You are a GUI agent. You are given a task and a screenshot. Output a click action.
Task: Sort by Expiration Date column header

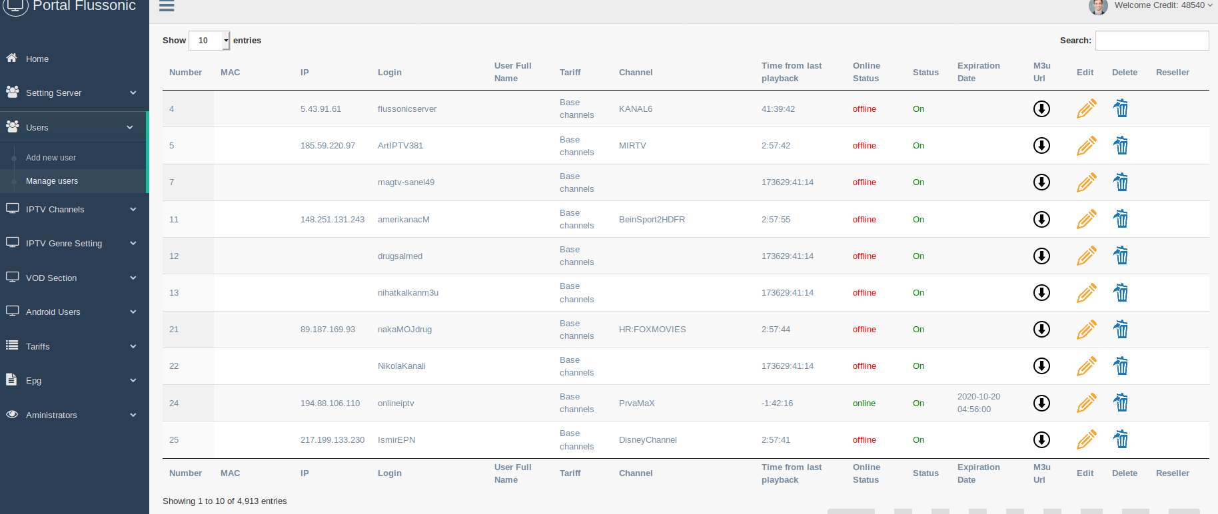click(979, 72)
